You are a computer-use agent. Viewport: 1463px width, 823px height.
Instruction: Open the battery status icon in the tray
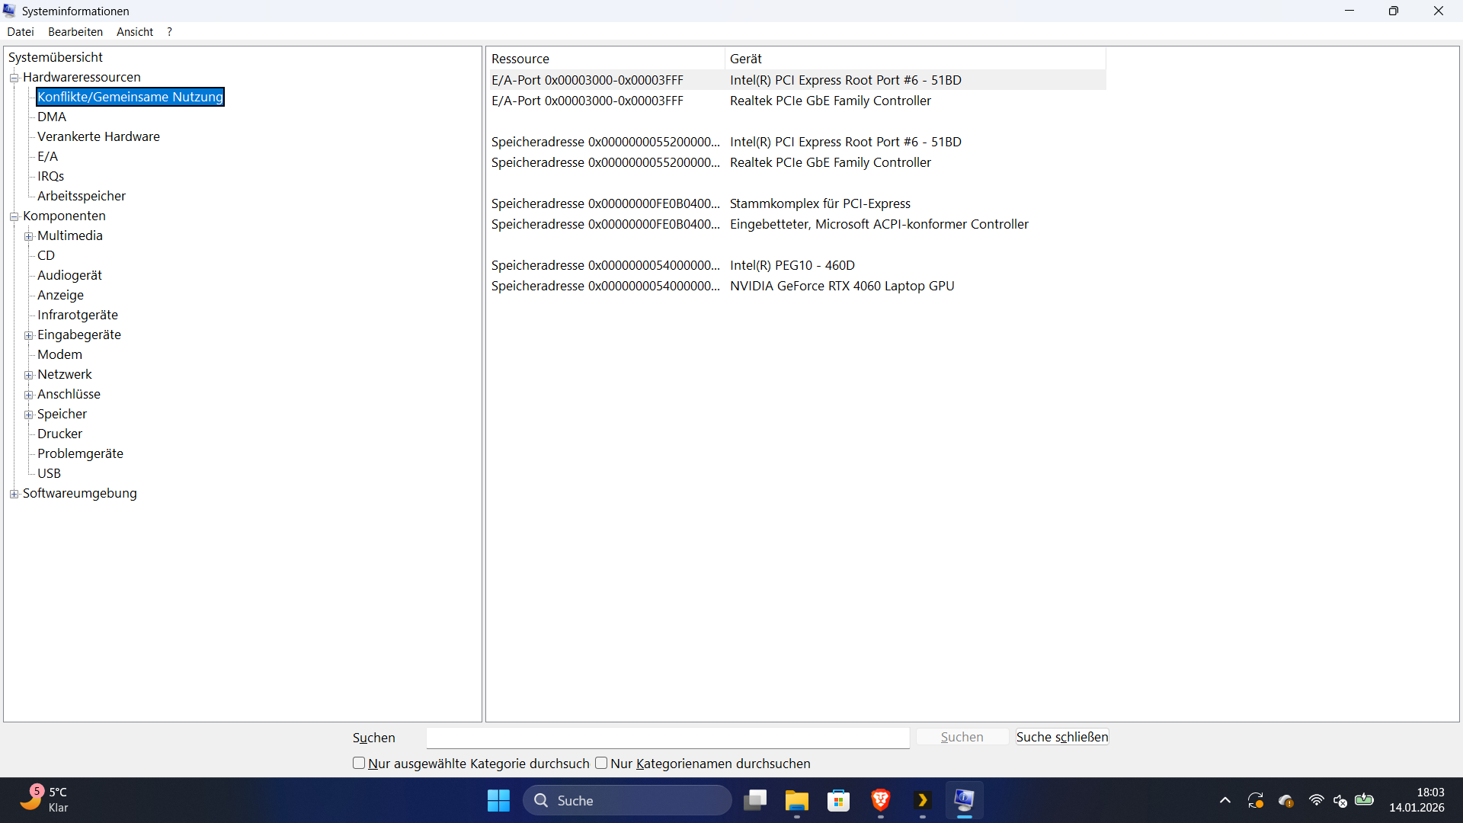click(x=1365, y=800)
